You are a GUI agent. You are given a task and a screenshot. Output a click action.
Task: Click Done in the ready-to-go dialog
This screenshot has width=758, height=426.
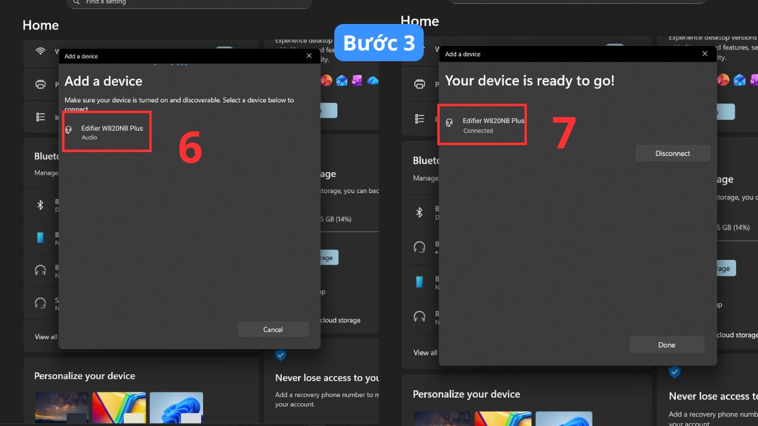click(666, 345)
